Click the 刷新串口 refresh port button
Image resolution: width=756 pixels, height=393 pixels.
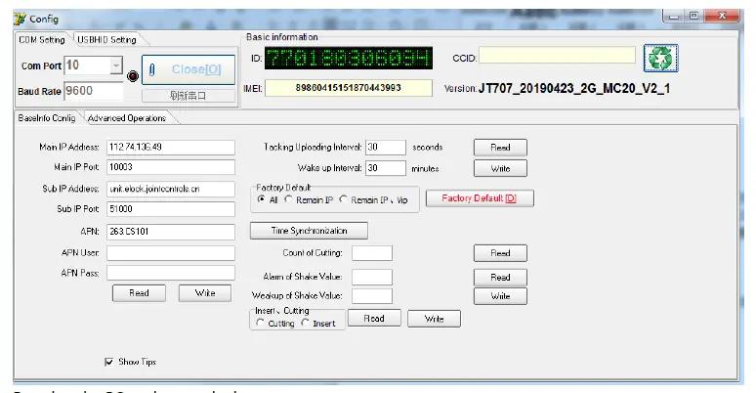click(189, 96)
